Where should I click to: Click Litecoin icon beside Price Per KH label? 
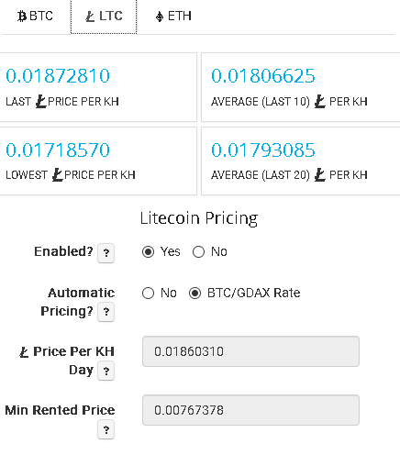24,352
